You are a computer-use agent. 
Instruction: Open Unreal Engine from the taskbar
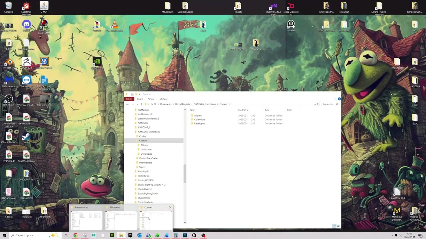(x=194, y=235)
